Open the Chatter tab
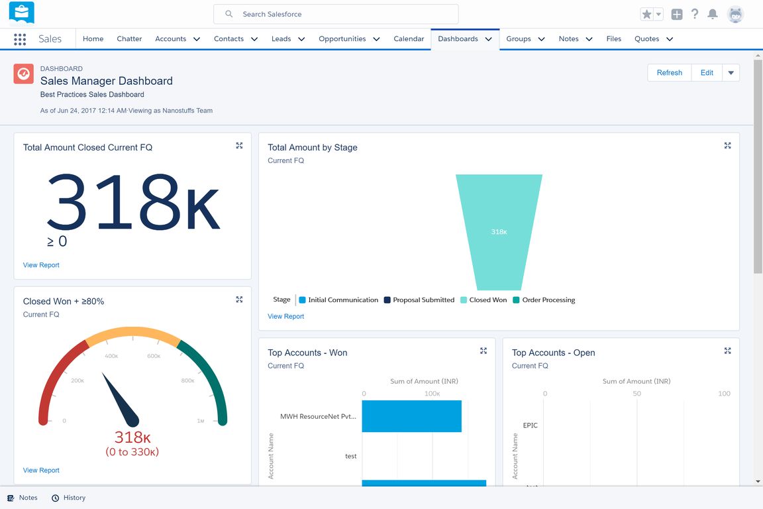Viewport: 763px width, 509px height. pyautogui.click(x=129, y=39)
